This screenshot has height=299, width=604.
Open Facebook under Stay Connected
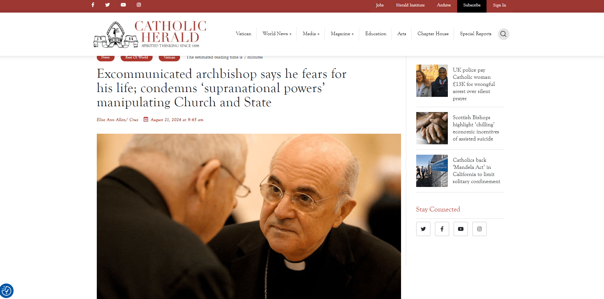[442, 229]
